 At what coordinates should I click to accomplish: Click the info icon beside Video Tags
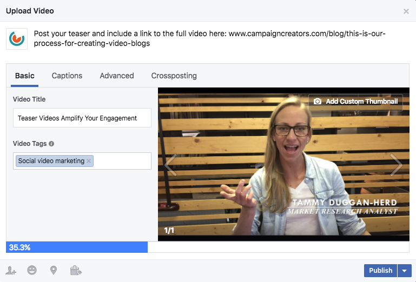pyautogui.click(x=51, y=144)
